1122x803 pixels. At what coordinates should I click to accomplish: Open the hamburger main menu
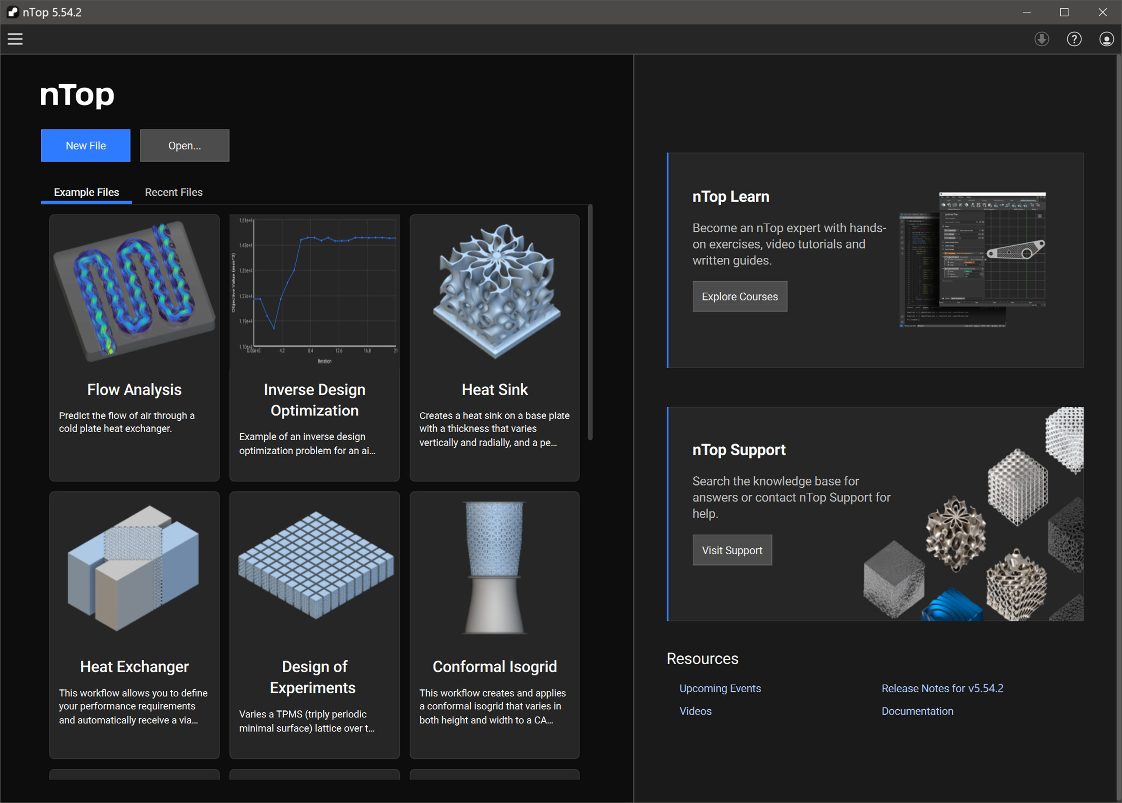pyautogui.click(x=15, y=39)
